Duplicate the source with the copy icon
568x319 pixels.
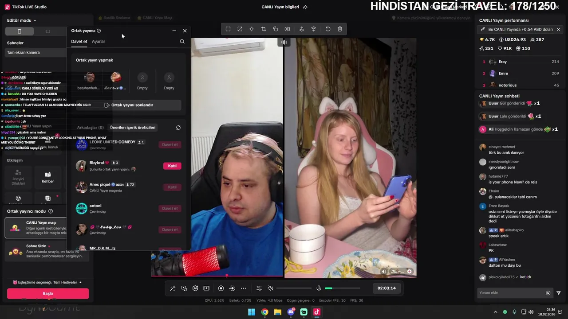point(276,29)
